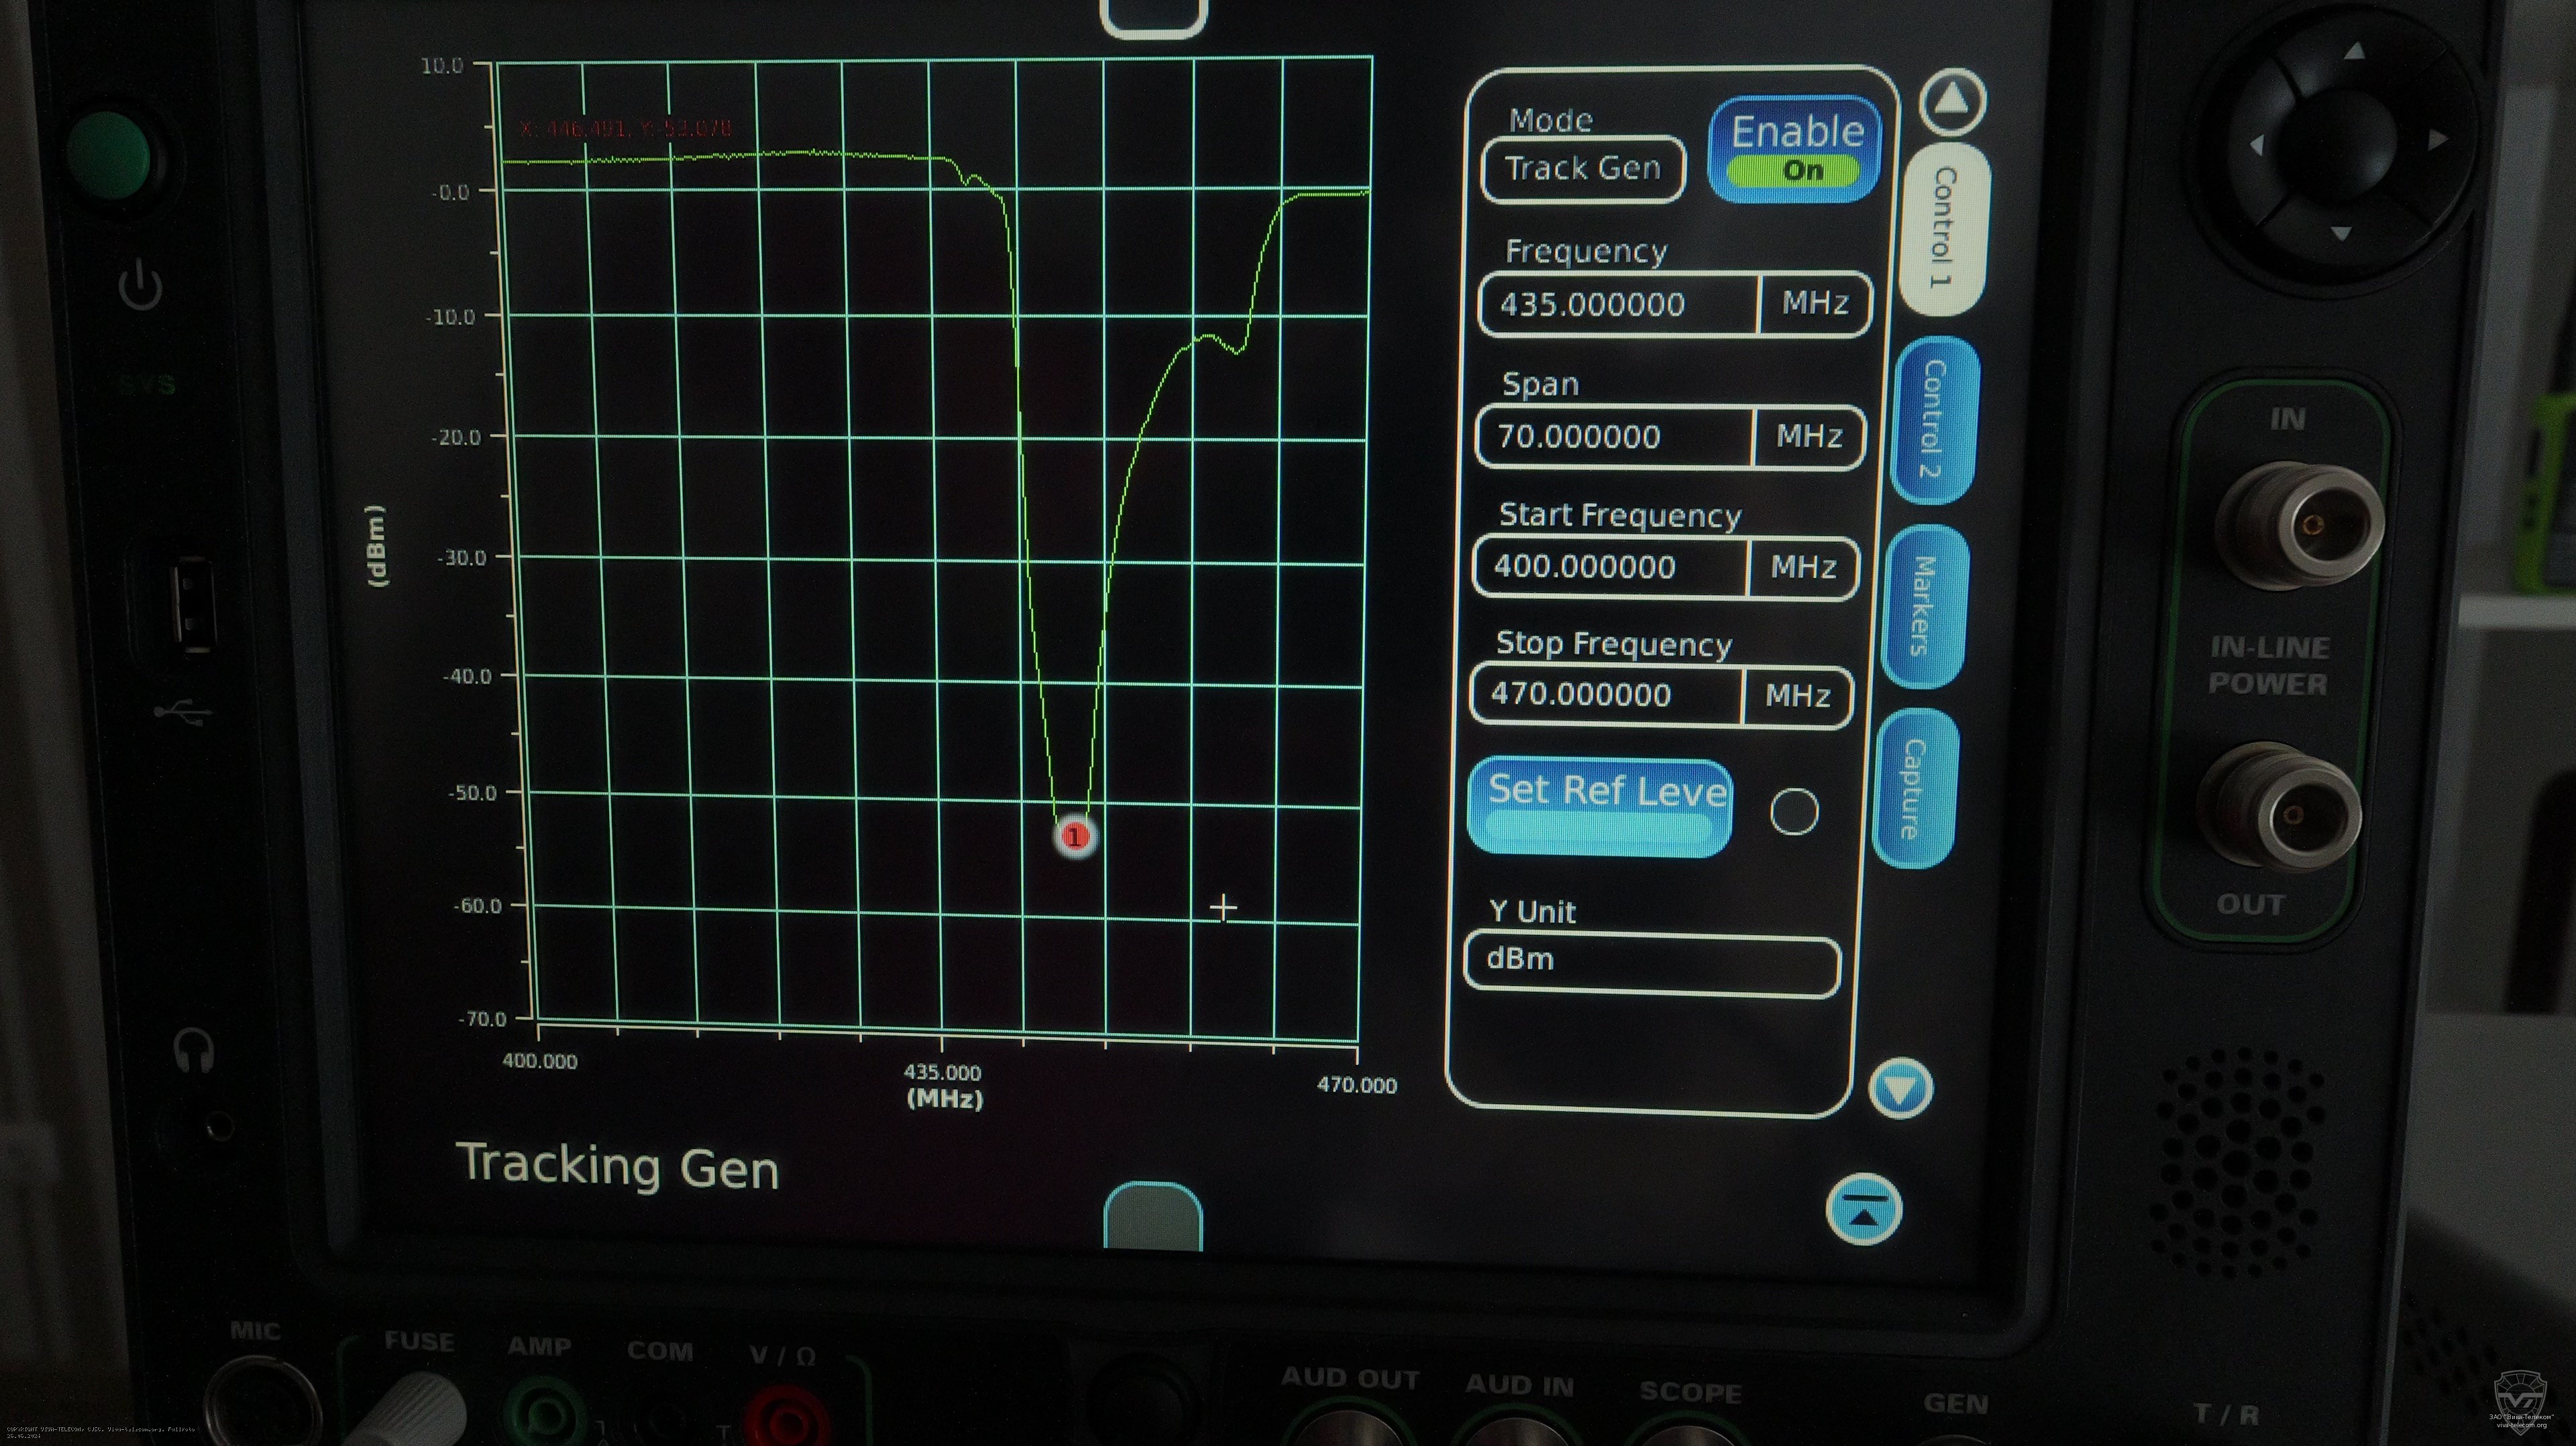Viewport: 2576px width, 1446px height.
Task: Click the Stop Frequency 470.000000 field
Action: [1606, 695]
